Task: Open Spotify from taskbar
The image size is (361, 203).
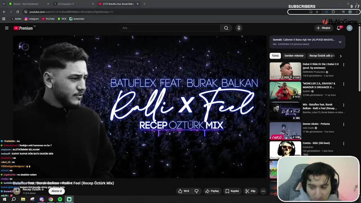Action: click(60, 199)
